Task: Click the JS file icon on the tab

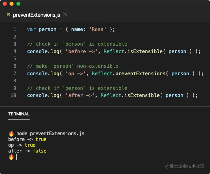Action: click(x=8, y=15)
